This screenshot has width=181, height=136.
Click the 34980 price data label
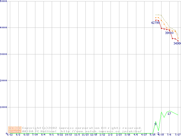177,44
